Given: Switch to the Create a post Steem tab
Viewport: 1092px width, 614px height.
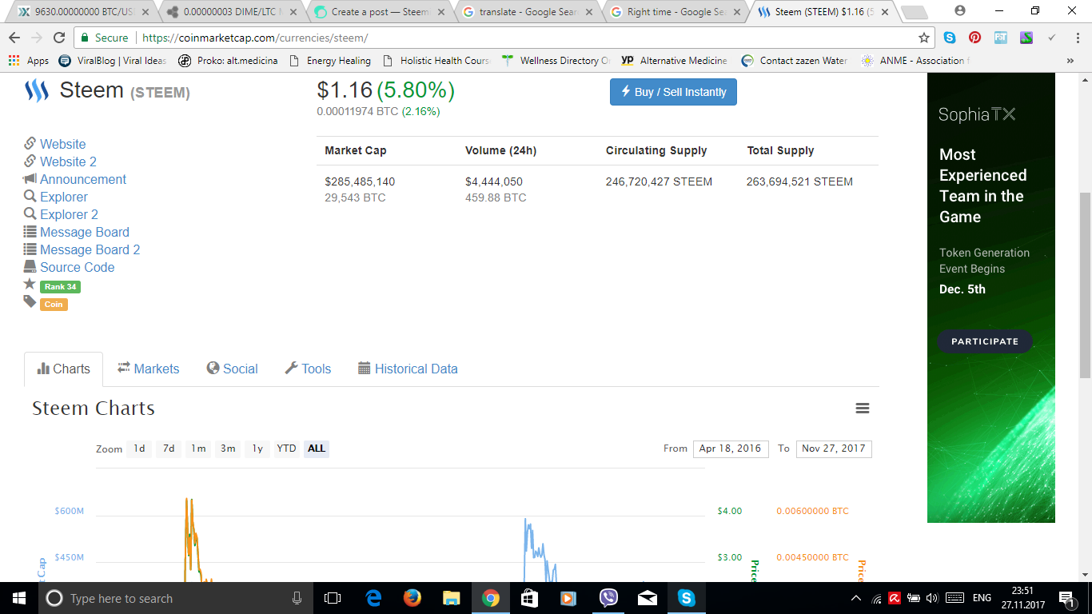Looking at the screenshot, I should click(x=379, y=12).
